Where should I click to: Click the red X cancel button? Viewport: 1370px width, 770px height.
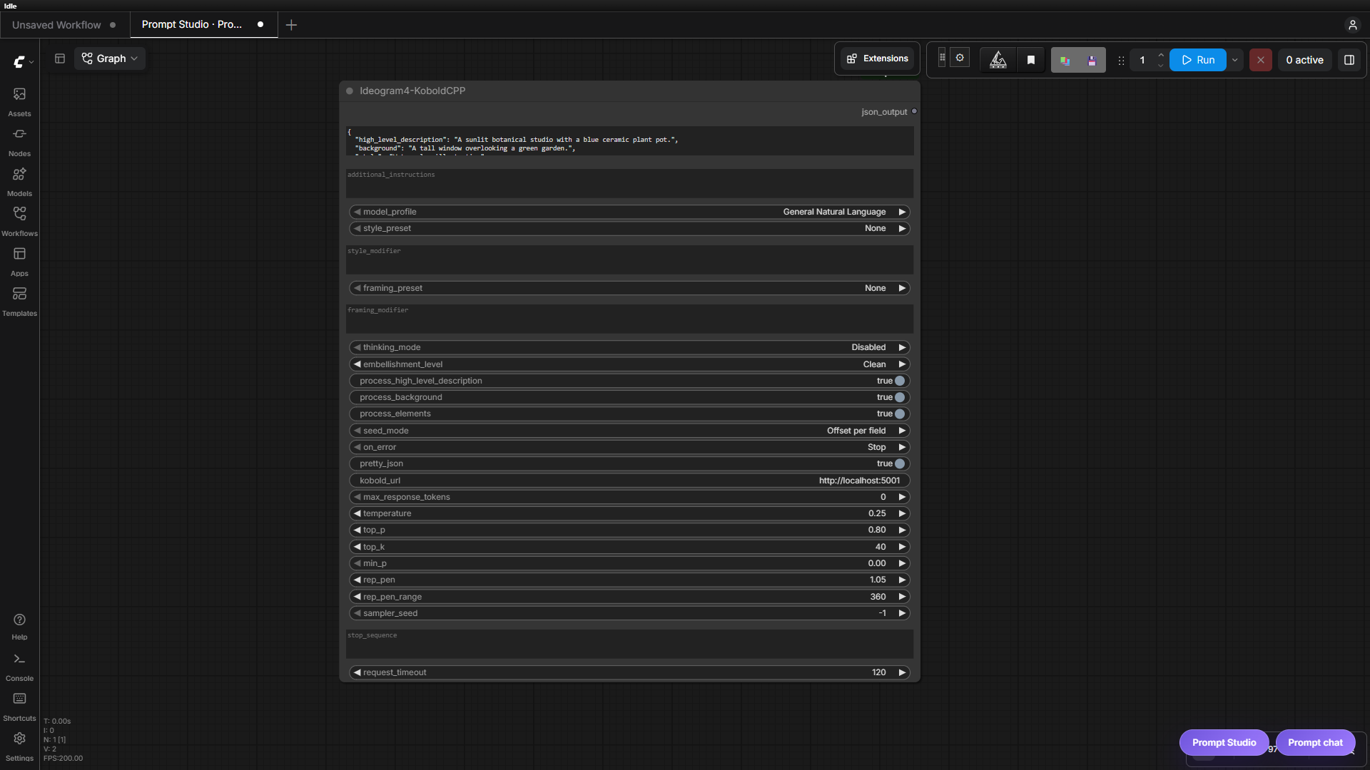1260,60
